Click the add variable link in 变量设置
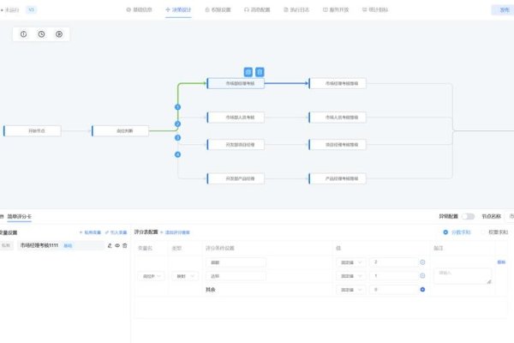 point(90,232)
